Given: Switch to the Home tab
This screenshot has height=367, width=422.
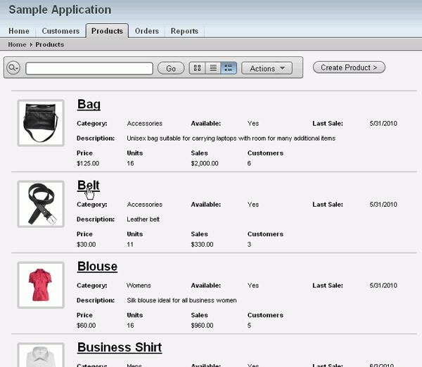Looking at the screenshot, I should click(19, 31).
